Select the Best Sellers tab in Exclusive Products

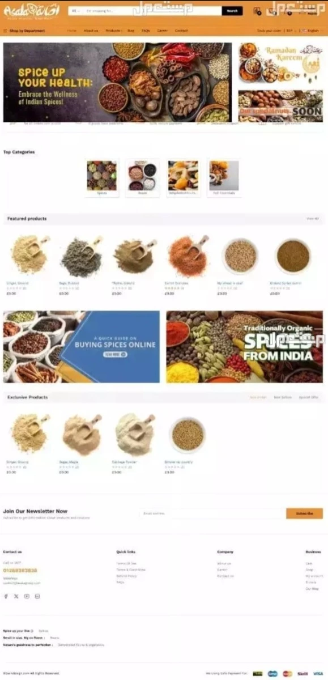click(283, 397)
